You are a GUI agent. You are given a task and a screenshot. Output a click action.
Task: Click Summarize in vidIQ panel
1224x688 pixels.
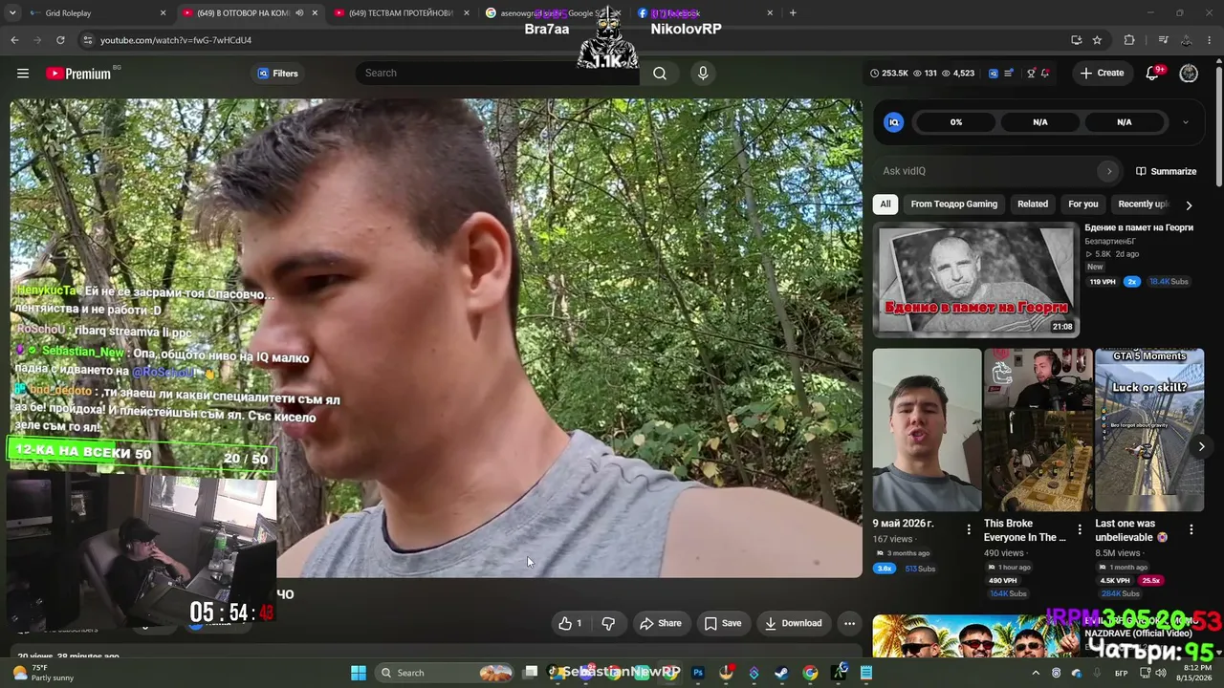pyautogui.click(x=1166, y=171)
